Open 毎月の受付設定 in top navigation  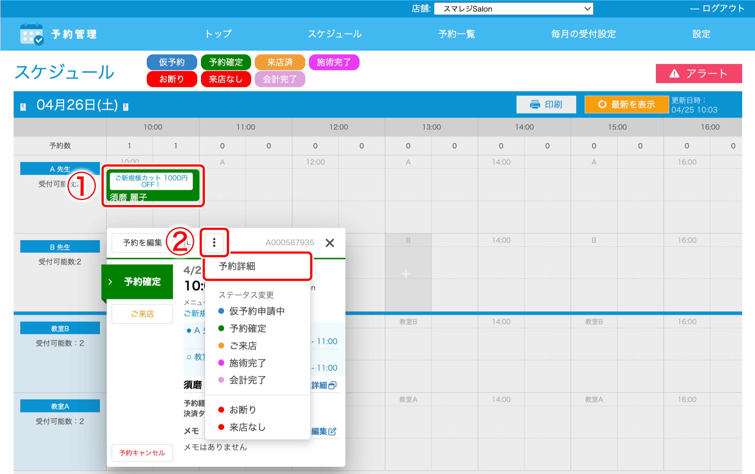coord(583,34)
